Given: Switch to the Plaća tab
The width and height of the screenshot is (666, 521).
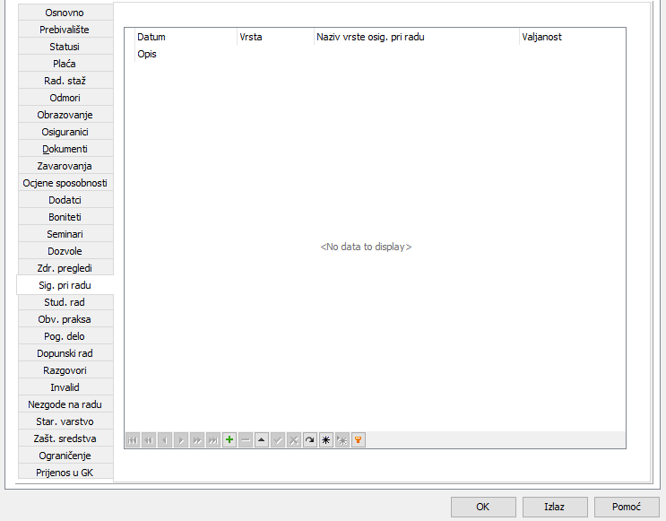Looking at the screenshot, I should pyautogui.click(x=65, y=64).
